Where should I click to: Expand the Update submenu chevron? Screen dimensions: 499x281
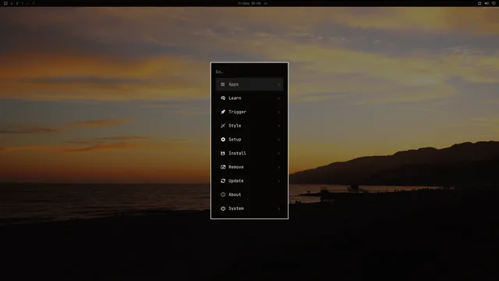pyautogui.click(x=279, y=181)
